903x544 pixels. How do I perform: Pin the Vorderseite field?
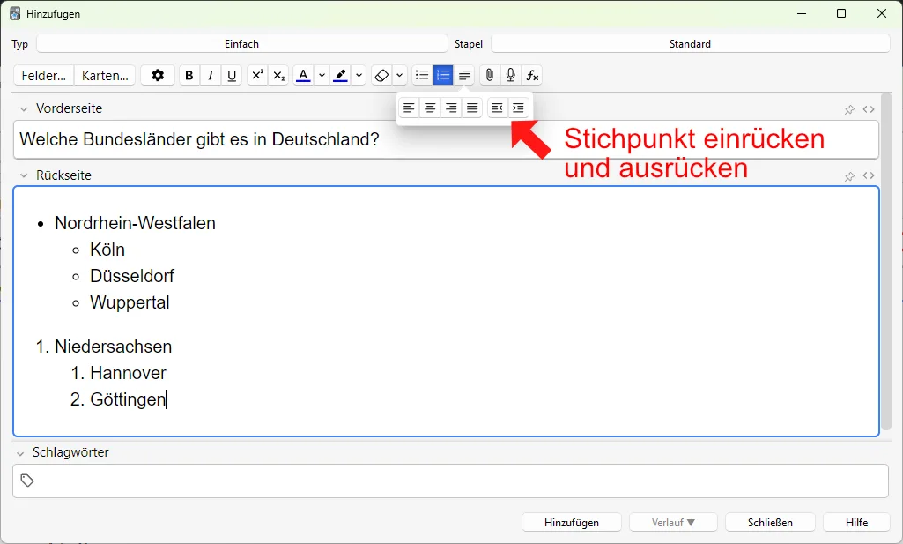(x=849, y=109)
